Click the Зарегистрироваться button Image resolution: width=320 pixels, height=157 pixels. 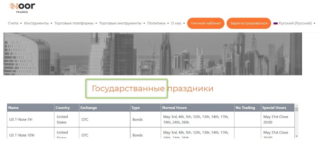point(249,23)
